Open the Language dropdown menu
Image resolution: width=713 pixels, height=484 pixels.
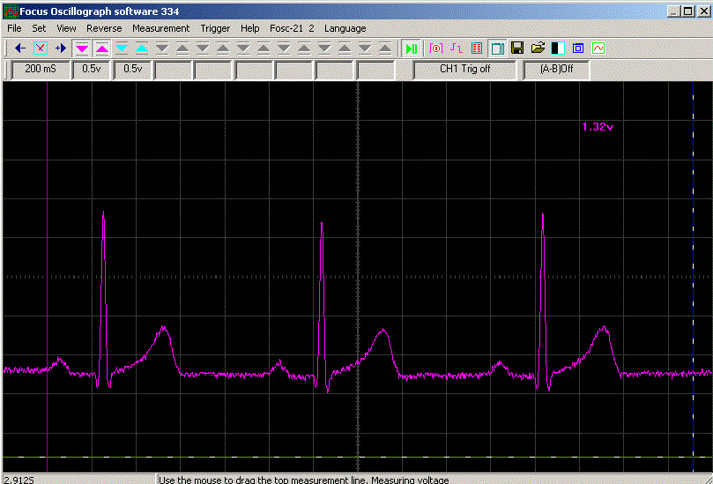[x=345, y=28]
